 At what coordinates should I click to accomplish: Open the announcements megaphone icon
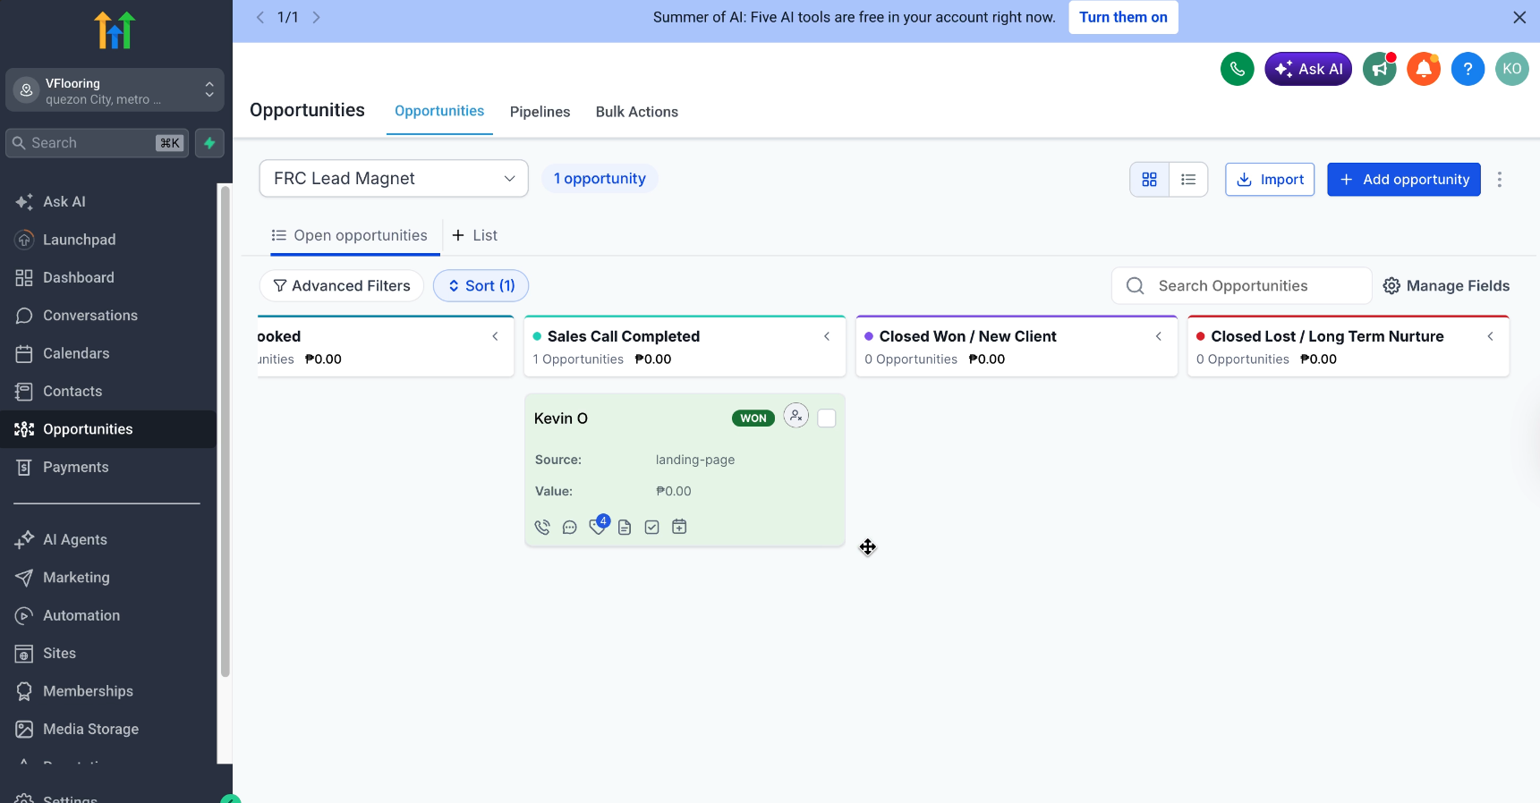pos(1379,69)
